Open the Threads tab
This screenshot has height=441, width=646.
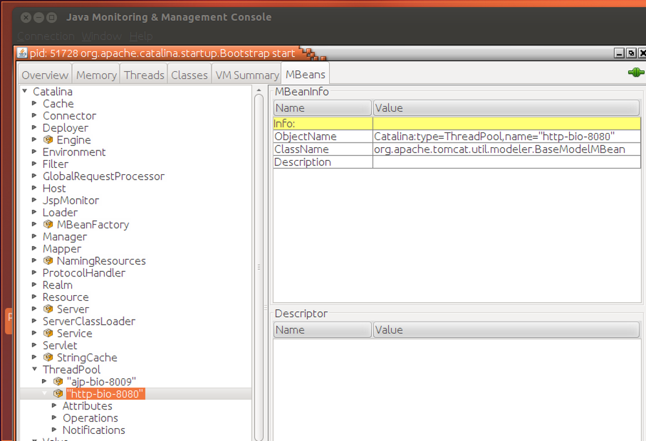click(x=144, y=75)
